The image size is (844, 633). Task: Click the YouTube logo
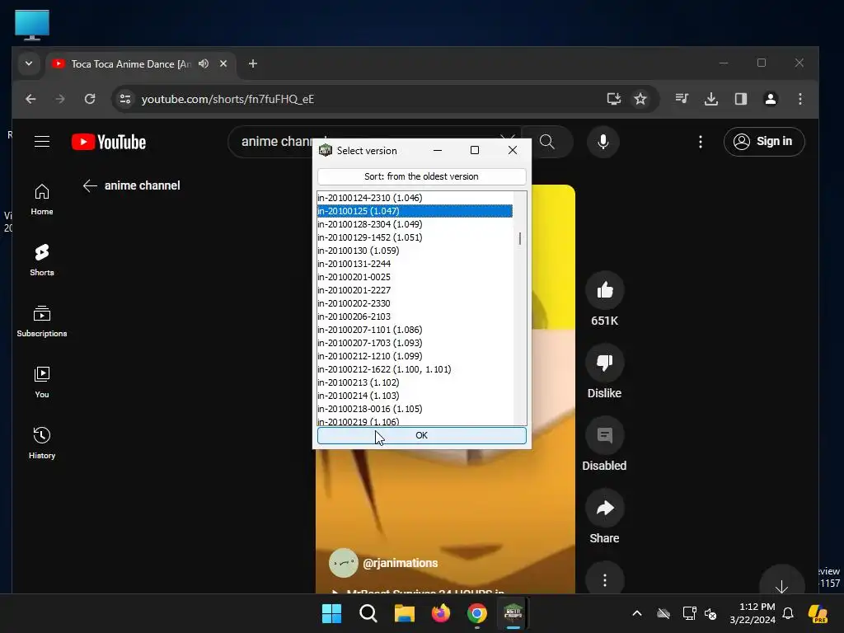tap(109, 142)
